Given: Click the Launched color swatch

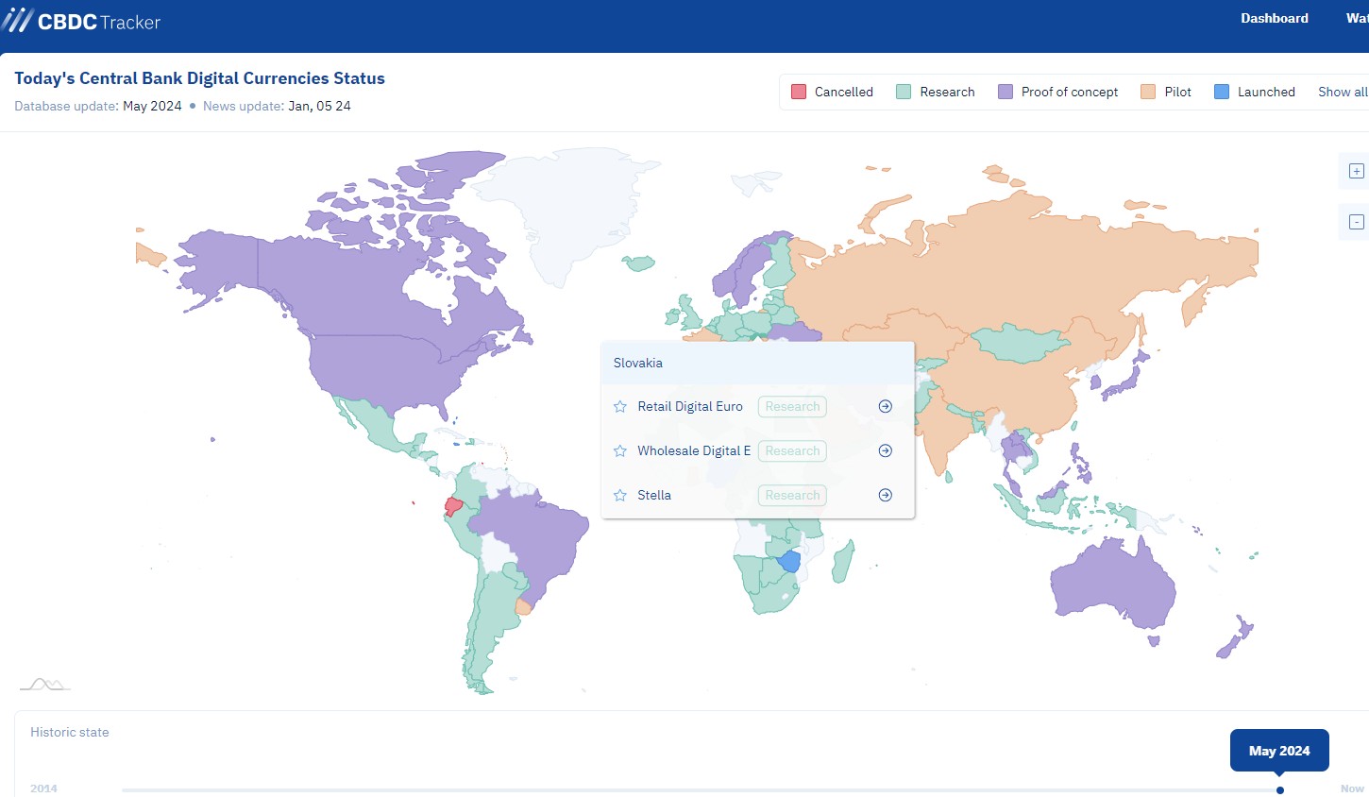Looking at the screenshot, I should (x=1222, y=92).
